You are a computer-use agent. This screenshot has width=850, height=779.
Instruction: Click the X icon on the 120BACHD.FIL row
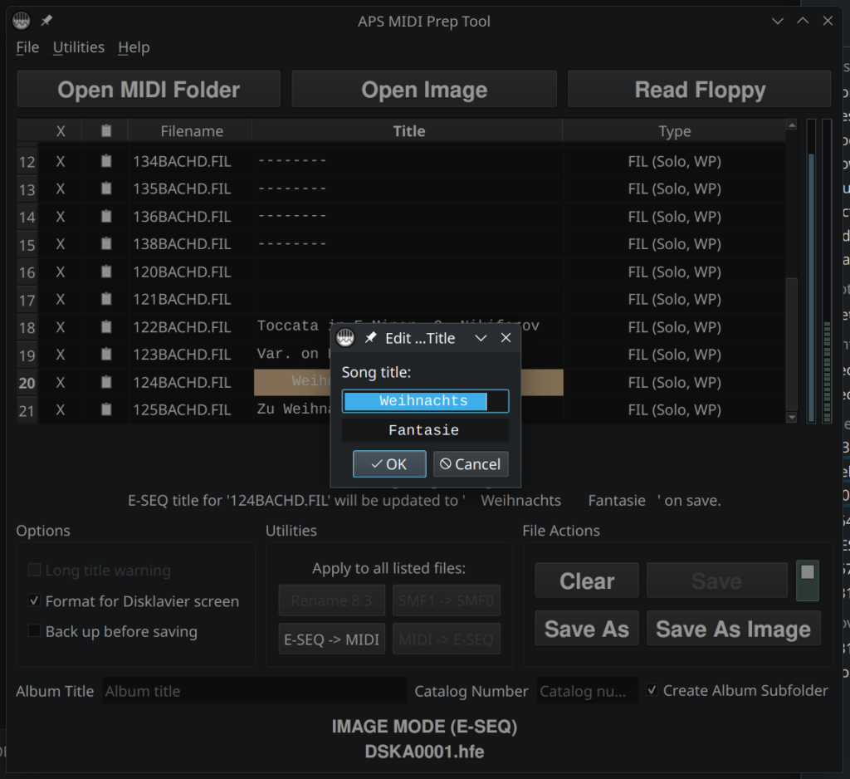coord(60,272)
